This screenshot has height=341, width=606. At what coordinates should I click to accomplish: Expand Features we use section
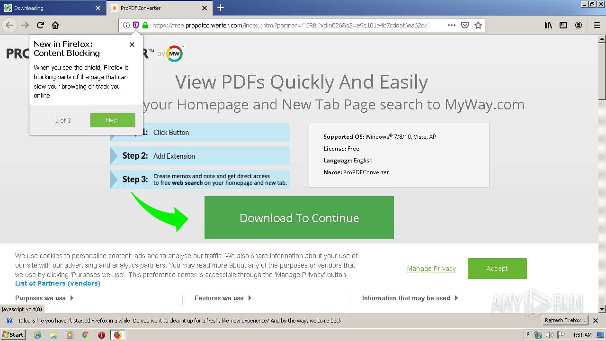click(223, 298)
